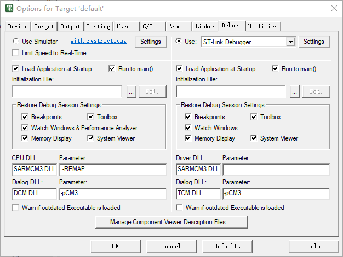343x257 pixels.
Task: Toggle ST-Link Toolbox checkbox
Action: [x=254, y=116]
